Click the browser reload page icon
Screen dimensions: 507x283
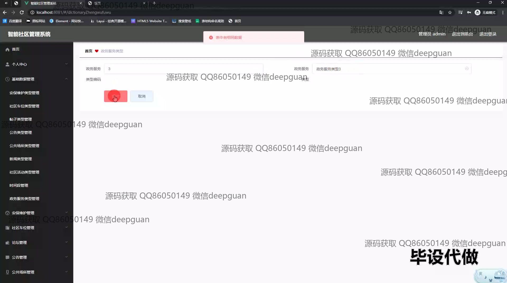click(22, 12)
